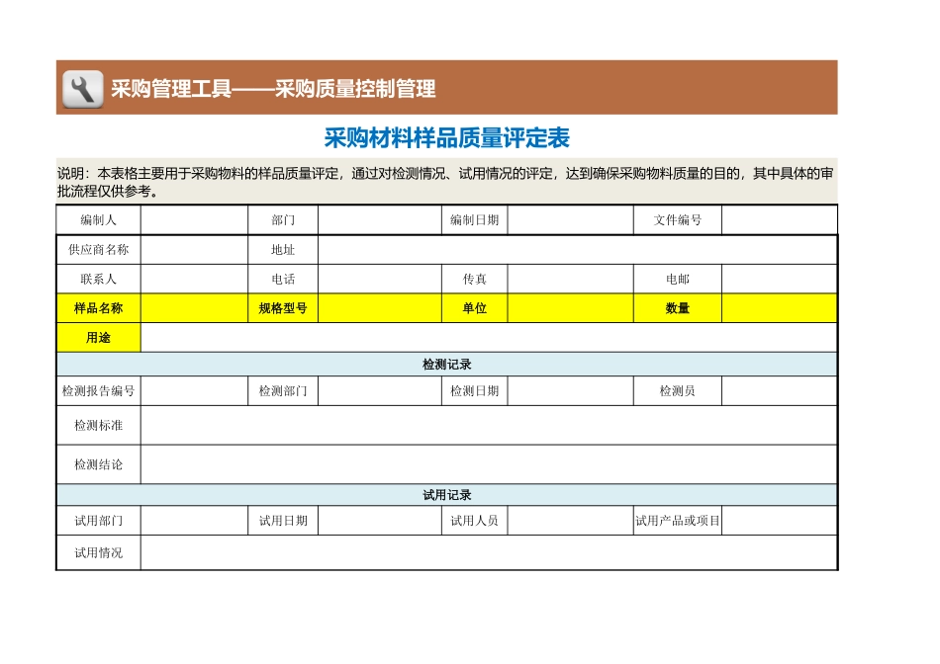Click the 电话 entry cell

click(381, 280)
